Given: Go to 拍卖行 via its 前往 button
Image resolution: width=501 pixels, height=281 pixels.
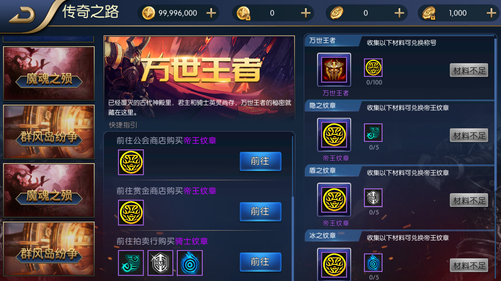Looking at the screenshot, I should point(260,262).
